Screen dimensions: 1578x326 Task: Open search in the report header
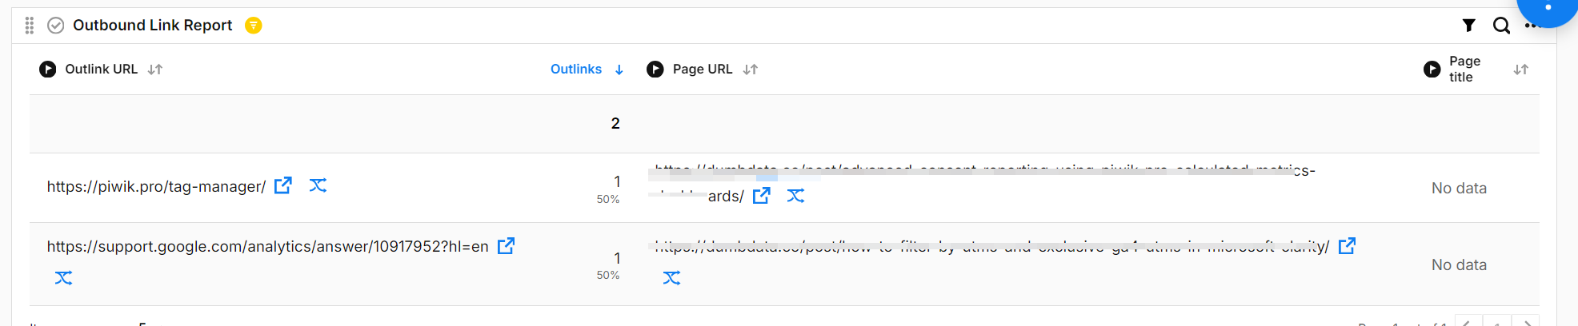1501,26
